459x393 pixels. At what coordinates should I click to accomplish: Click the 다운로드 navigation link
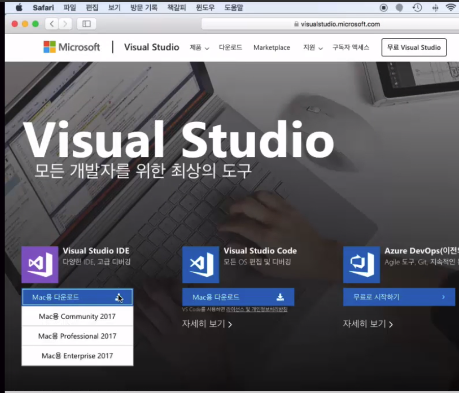coord(230,47)
